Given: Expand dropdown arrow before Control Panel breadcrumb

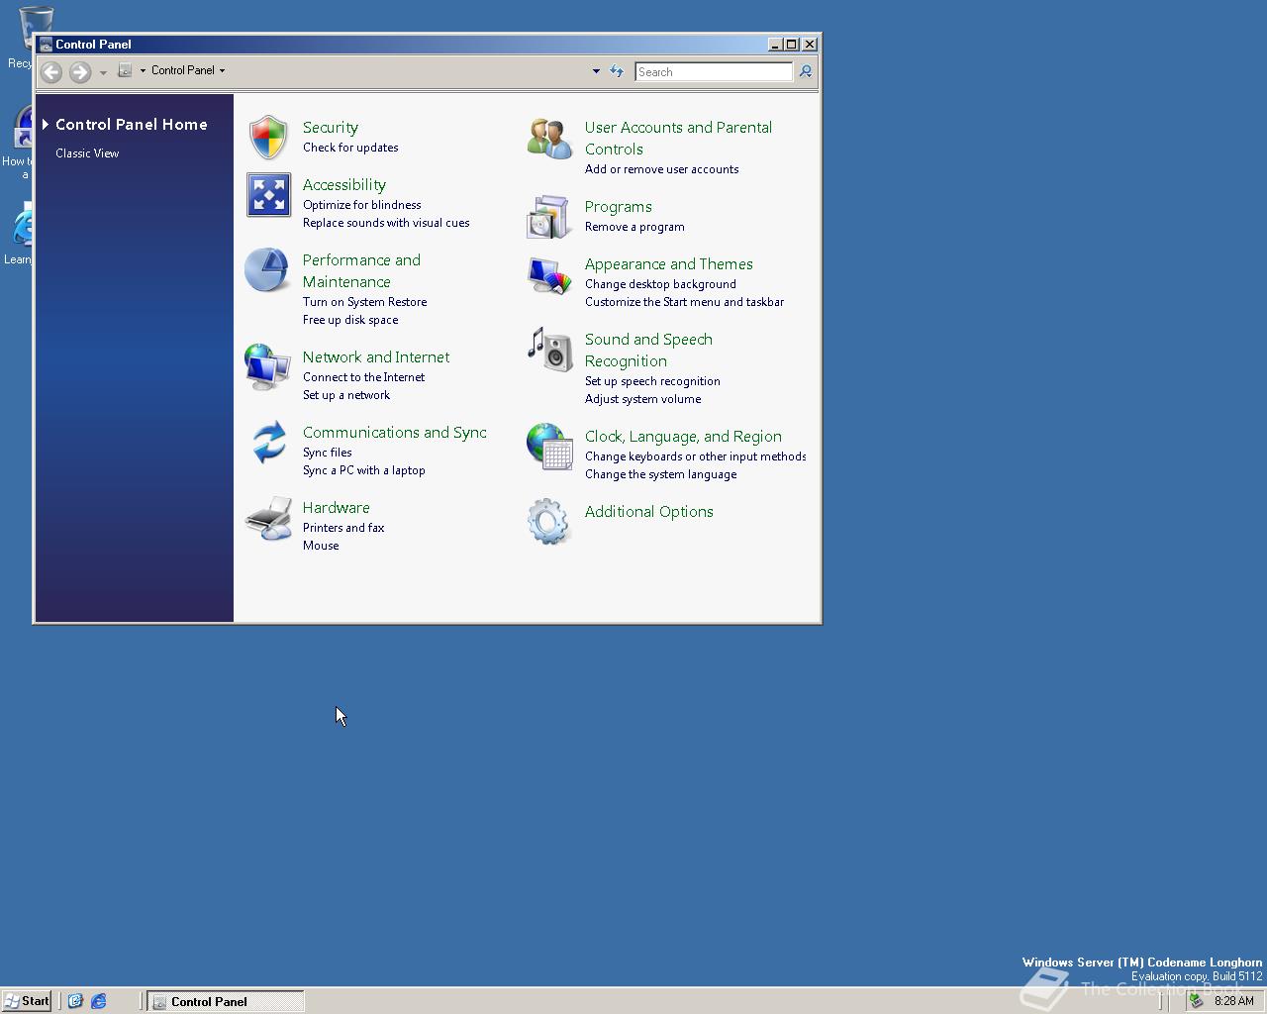Looking at the screenshot, I should [143, 70].
